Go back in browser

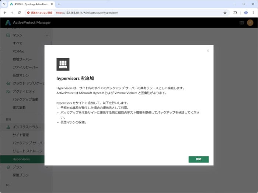point(5,12)
